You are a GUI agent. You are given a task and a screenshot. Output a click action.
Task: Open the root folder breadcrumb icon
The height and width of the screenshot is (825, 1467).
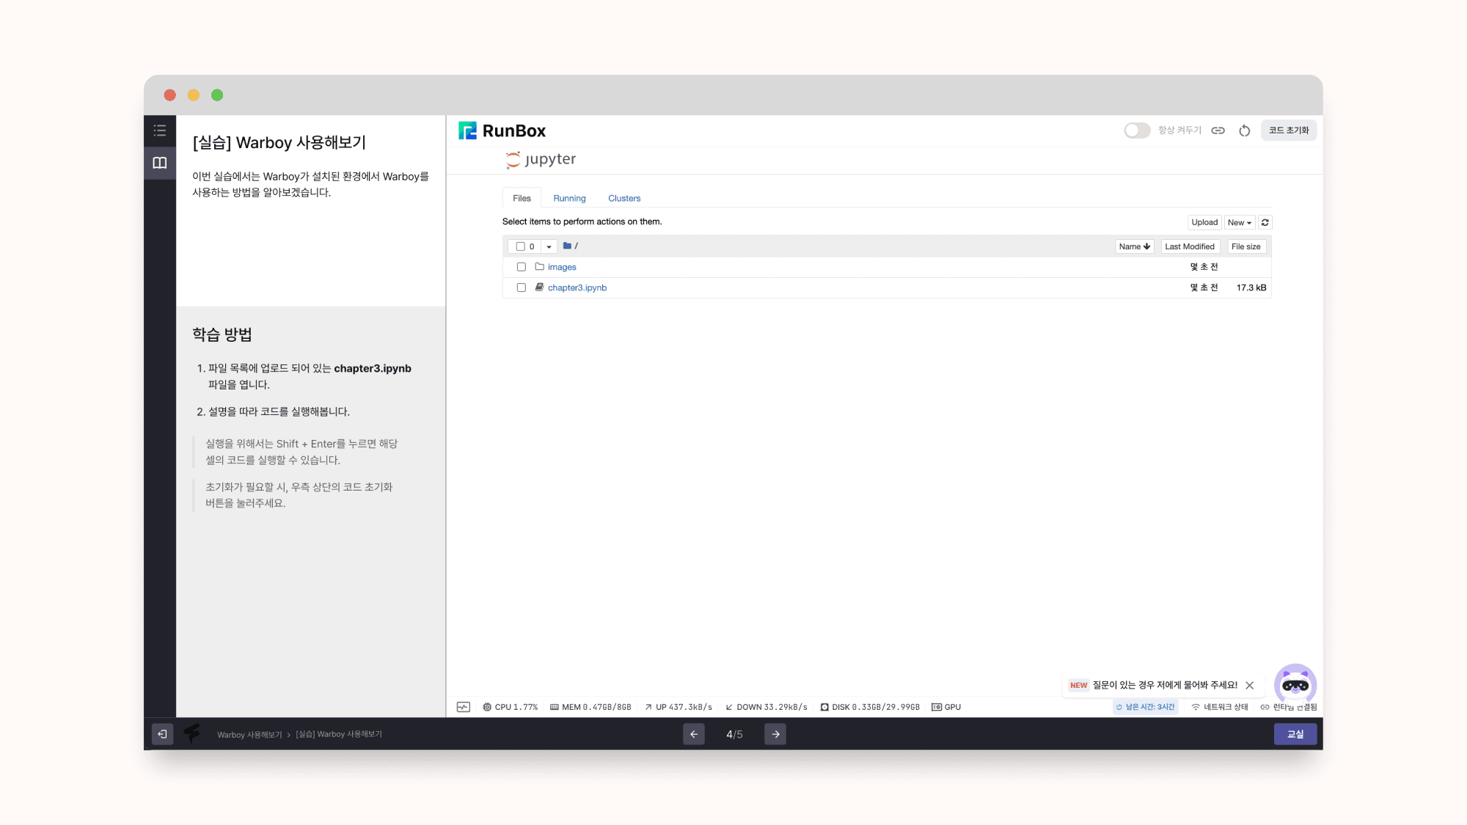click(567, 246)
